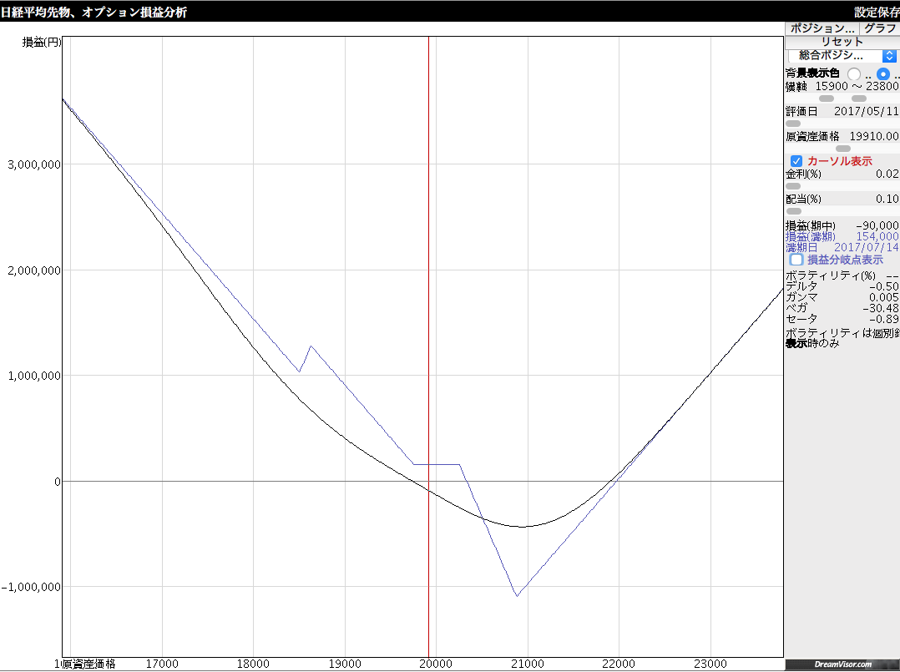Click the 設定保存 save settings button

876,12
